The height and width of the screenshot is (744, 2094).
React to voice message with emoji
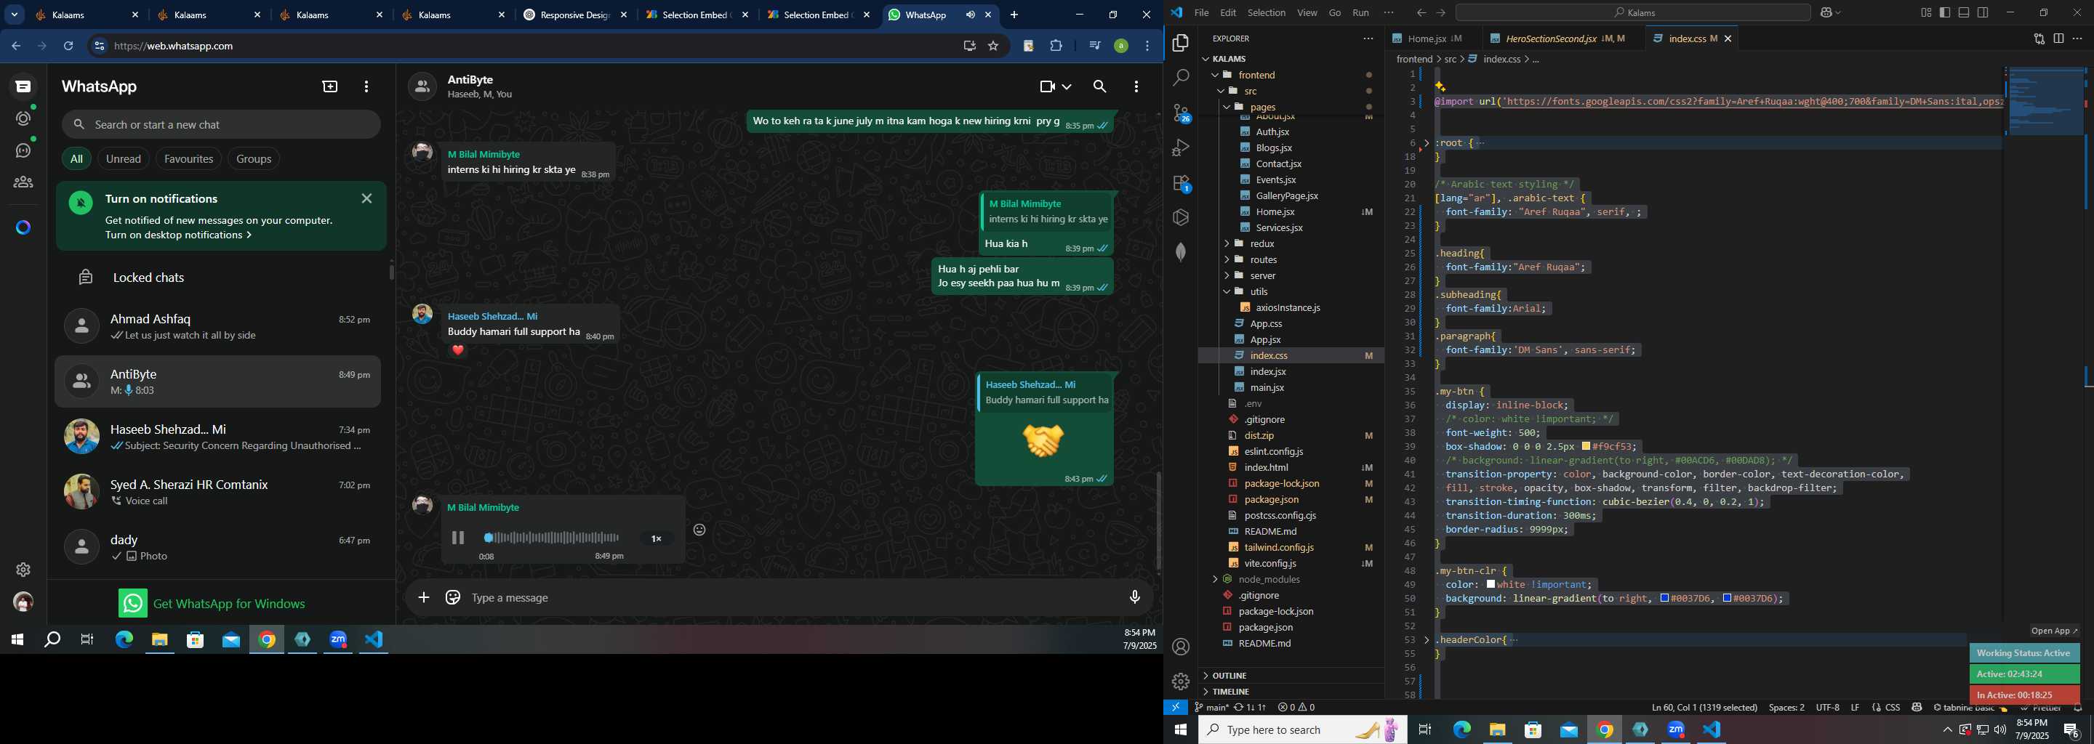click(699, 530)
